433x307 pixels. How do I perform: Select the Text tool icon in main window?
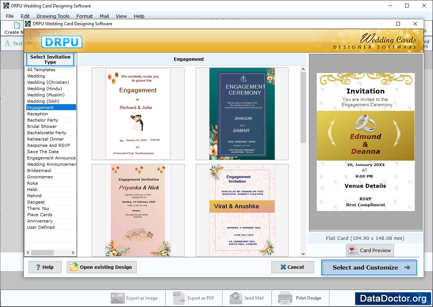[x=8, y=43]
